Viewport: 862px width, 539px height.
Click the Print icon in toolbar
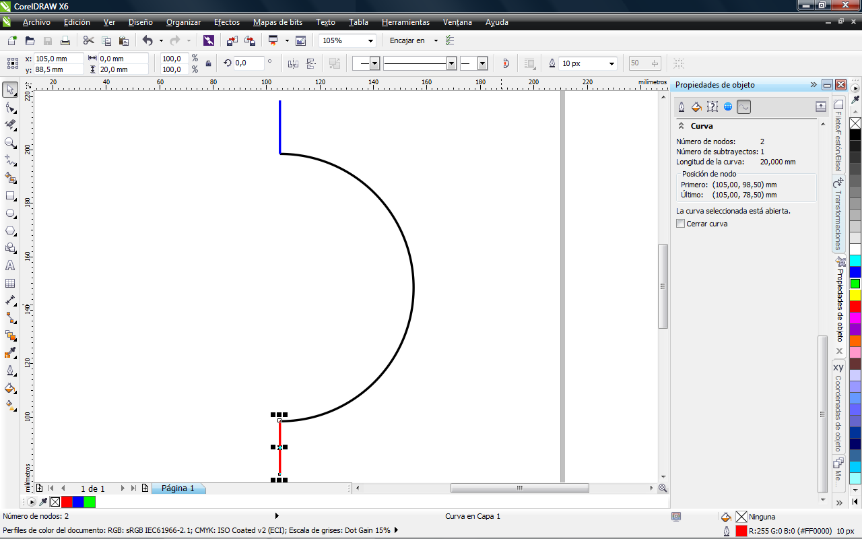(x=65, y=40)
